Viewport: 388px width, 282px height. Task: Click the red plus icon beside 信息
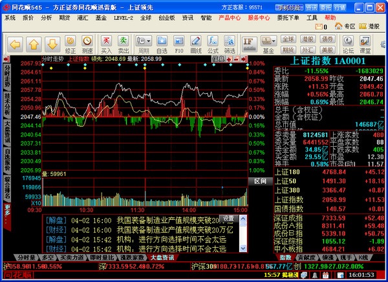(230, 59)
